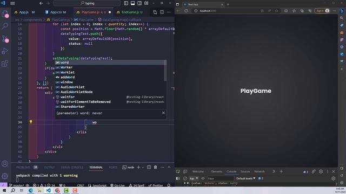Screen dimensions: 346x194
Task: Open the Default levels dropdown
Action: click(245, 178)
